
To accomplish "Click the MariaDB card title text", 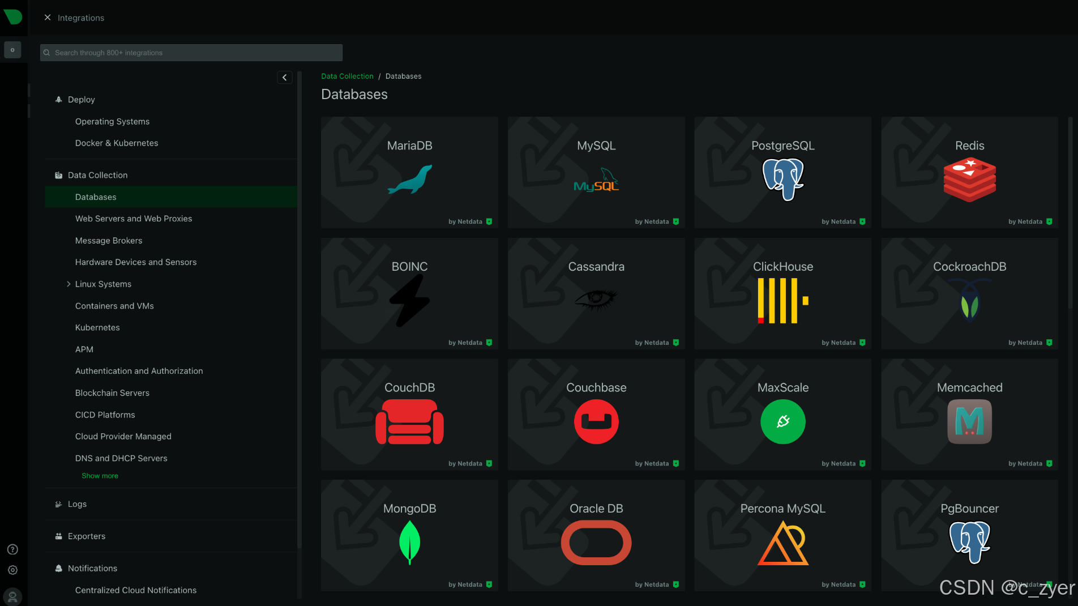I will [409, 146].
